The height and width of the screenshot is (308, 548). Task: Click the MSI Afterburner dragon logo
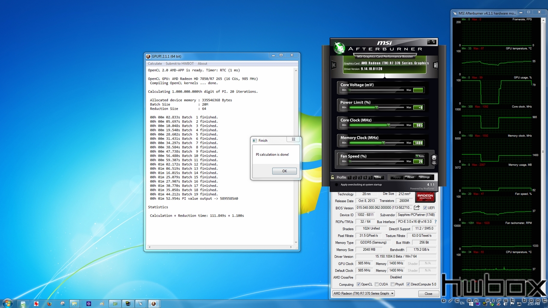click(x=339, y=47)
